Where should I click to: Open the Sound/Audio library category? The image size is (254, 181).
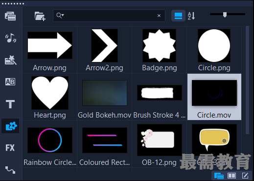(10, 38)
